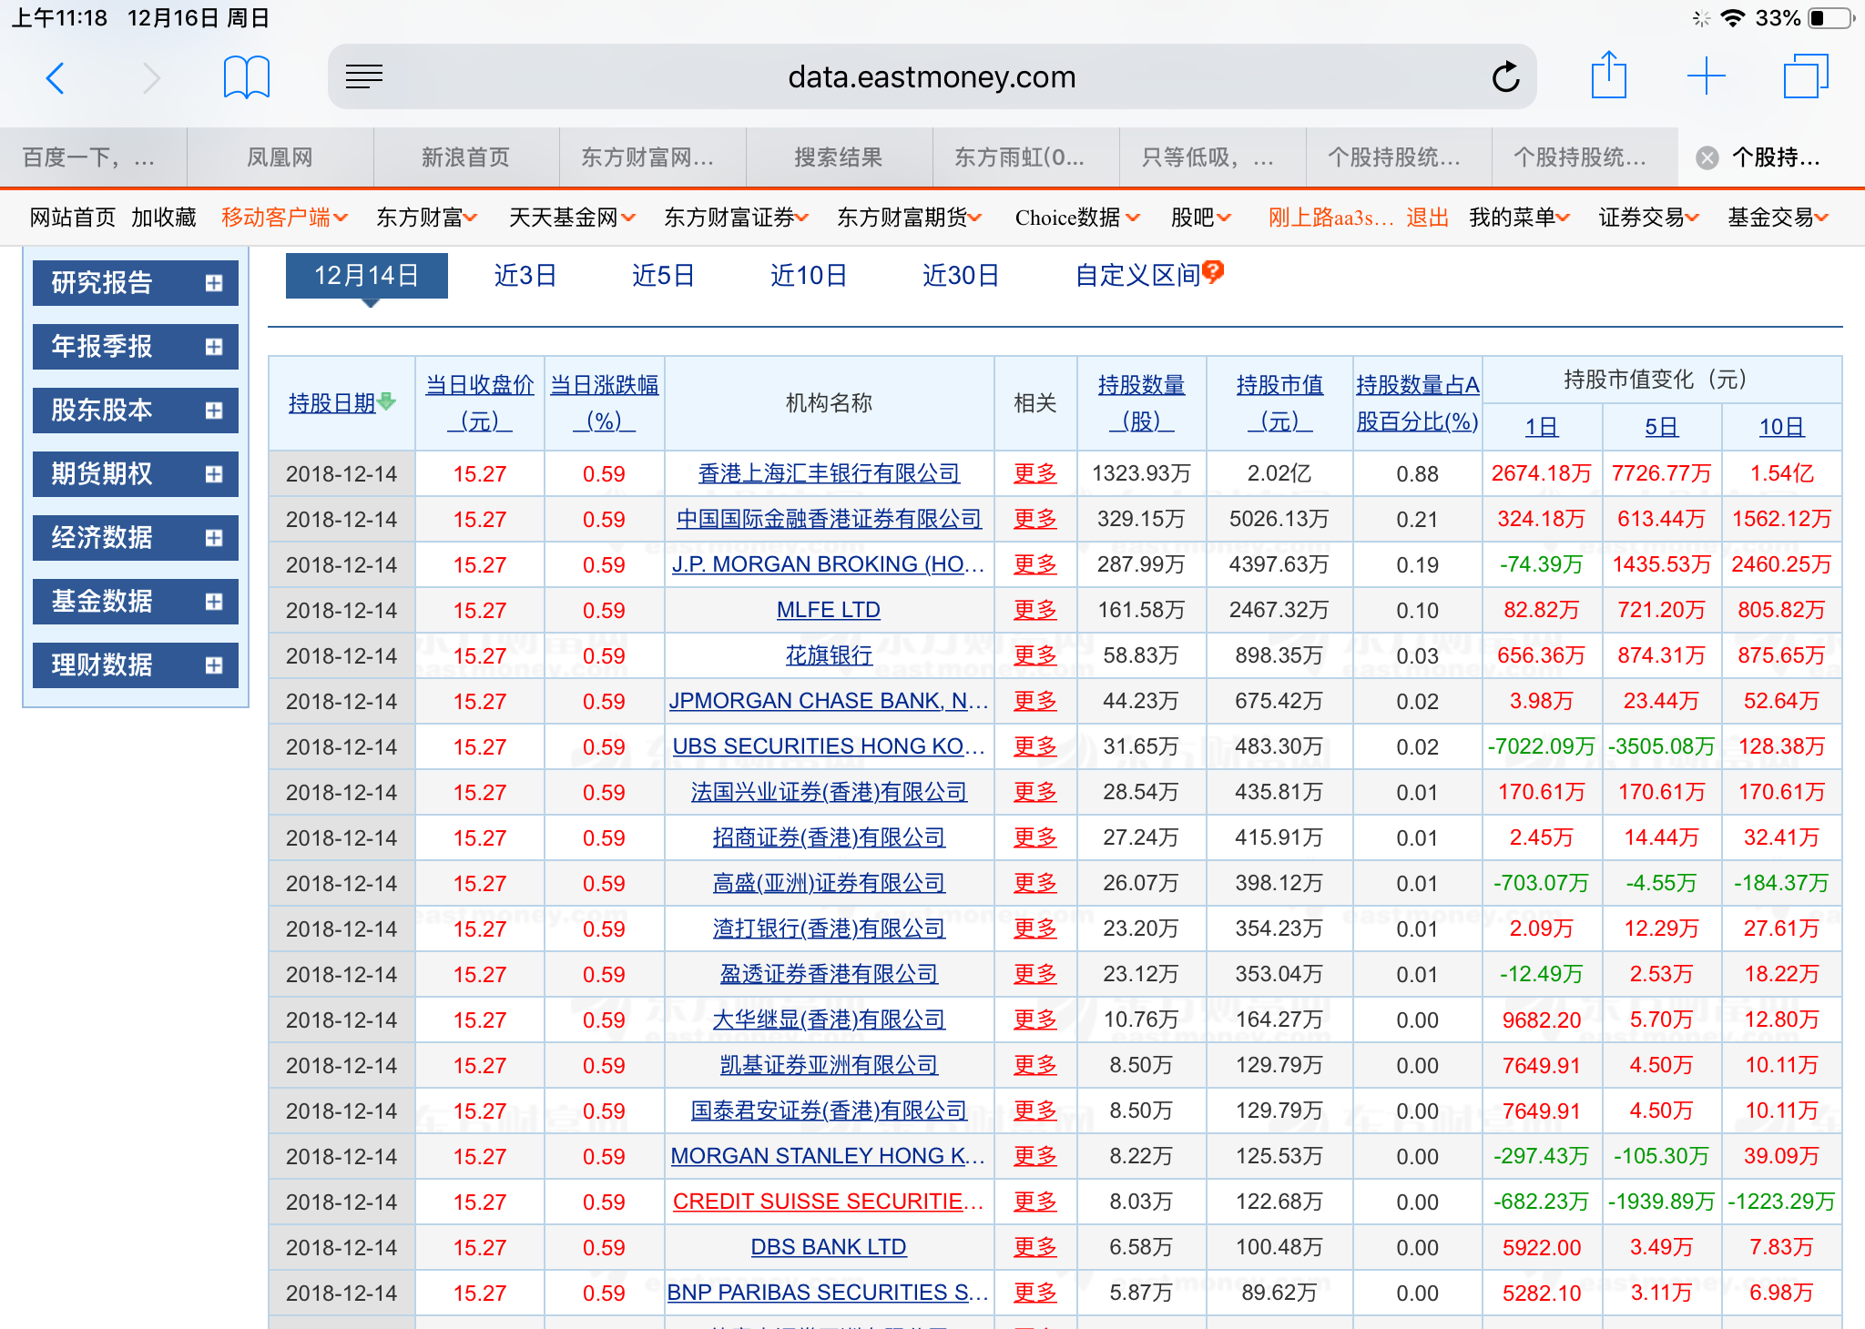Tap the battery status indicator

pos(1831,18)
